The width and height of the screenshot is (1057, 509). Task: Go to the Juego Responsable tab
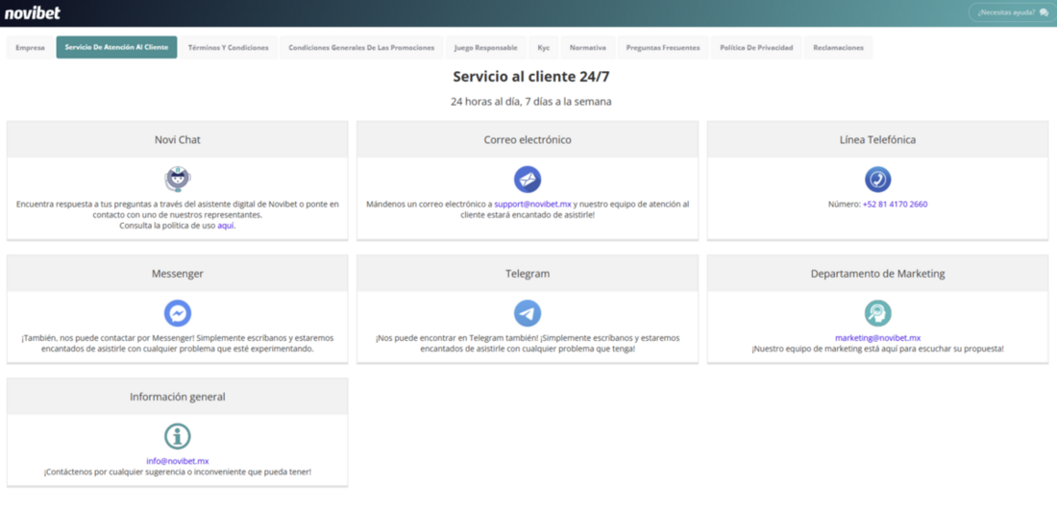click(486, 48)
